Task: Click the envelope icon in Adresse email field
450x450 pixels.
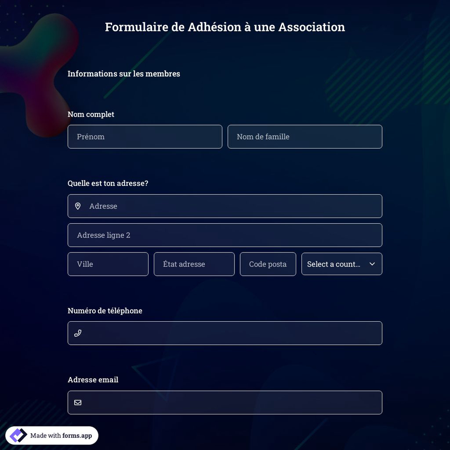Action: [x=77, y=402]
